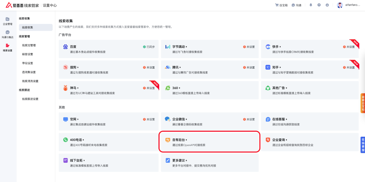Open the 百宝箱 shopping cart
Viewport: 365px width, 182px height.
coord(281,5)
